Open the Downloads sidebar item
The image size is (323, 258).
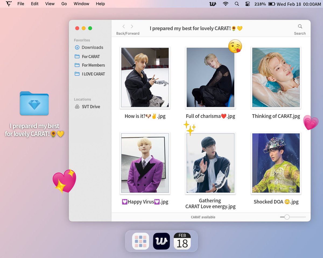click(x=92, y=47)
